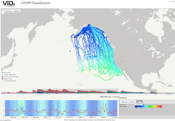175x121 pixels.
Task: Click the 2008.7.4 axis label
Action: (81, 117)
